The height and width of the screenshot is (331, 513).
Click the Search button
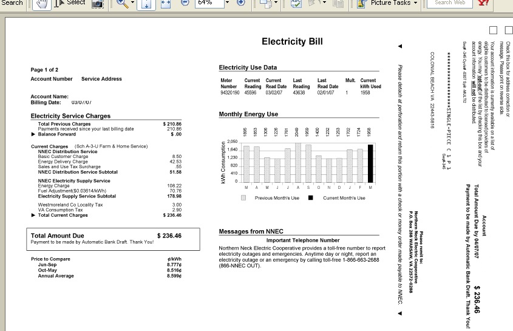[12, 3]
